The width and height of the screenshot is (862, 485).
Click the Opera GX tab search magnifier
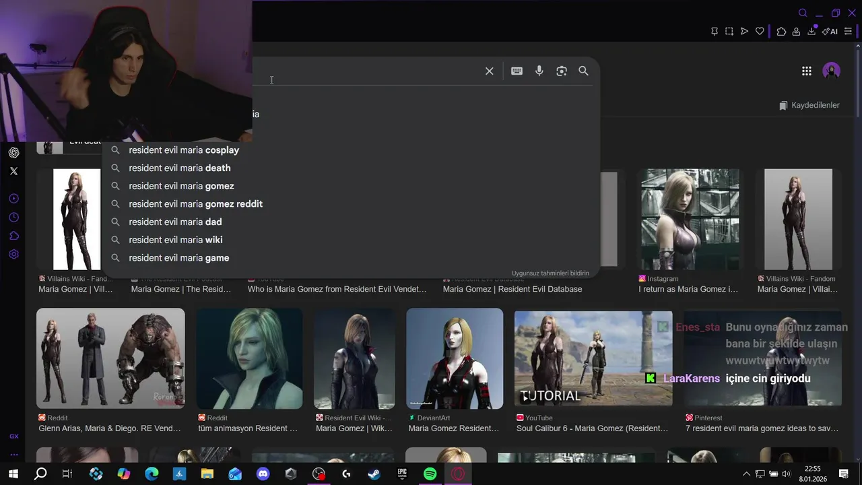tap(803, 13)
